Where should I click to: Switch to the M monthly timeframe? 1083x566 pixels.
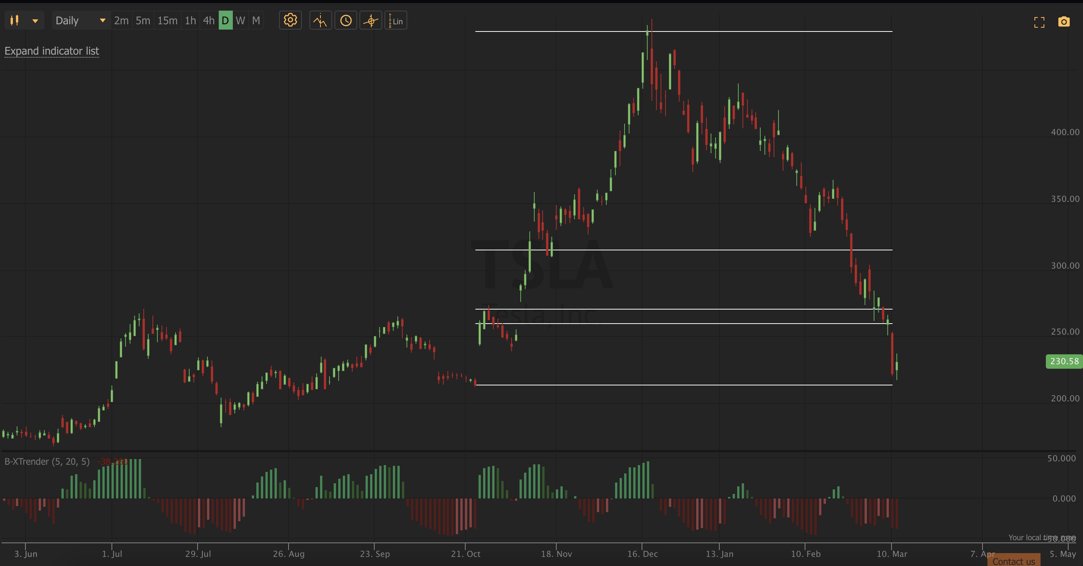coord(256,20)
